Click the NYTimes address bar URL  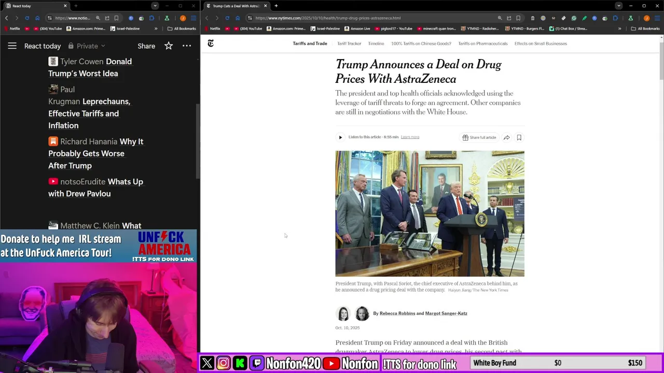click(x=328, y=18)
